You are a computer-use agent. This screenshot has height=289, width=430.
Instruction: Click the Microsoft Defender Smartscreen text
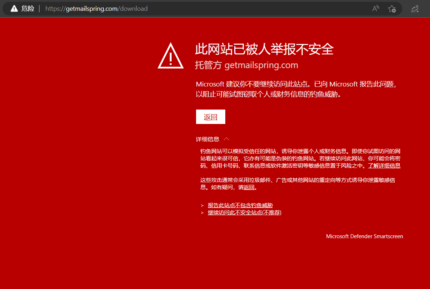click(364, 236)
